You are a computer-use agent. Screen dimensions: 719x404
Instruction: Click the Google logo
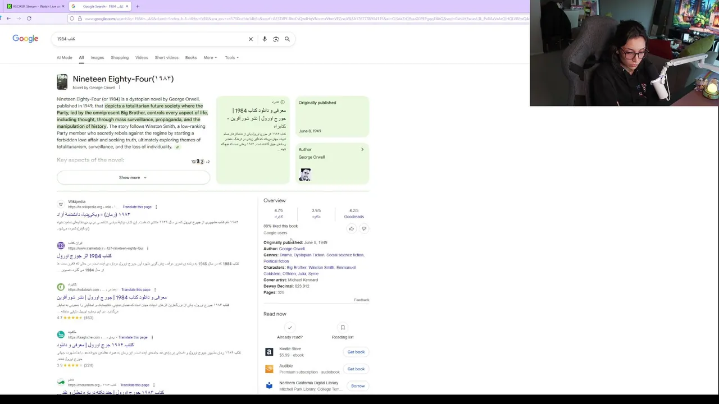(x=25, y=39)
